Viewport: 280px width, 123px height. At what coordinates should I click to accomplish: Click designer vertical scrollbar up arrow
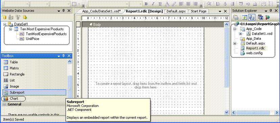[227, 25]
